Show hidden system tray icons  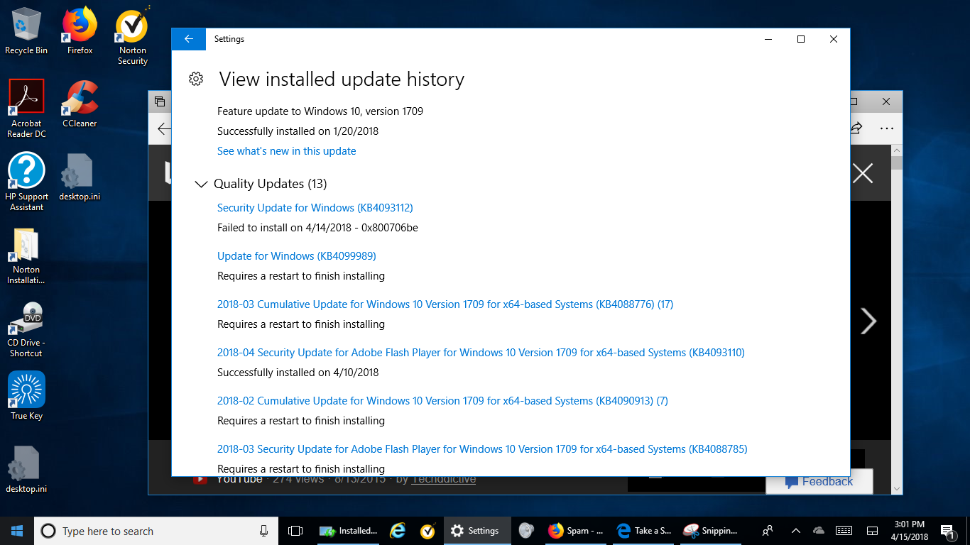tap(795, 531)
